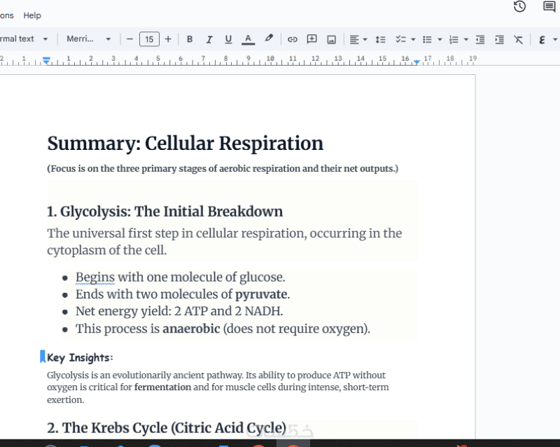The width and height of the screenshot is (560, 447).
Task: Clear formatting with the crossed T icon
Action: pos(518,39)
